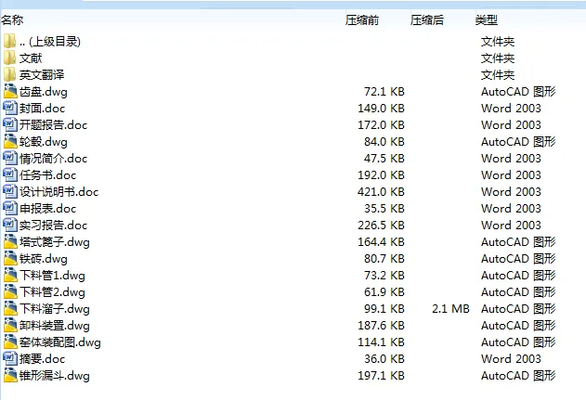The width and height of the screenshot is (586, 400).
Task: Select the file name 齿盘.dwg
Action: 44,92
